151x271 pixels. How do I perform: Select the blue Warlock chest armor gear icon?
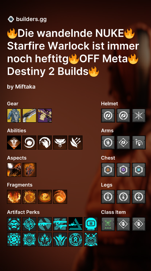(x=14, y=116)
